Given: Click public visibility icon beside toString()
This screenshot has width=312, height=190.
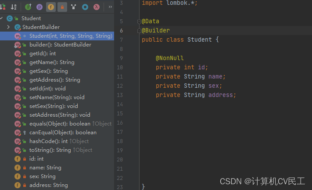Looking at the screenshot, I should pyautogui.click(x=24, y=150).
